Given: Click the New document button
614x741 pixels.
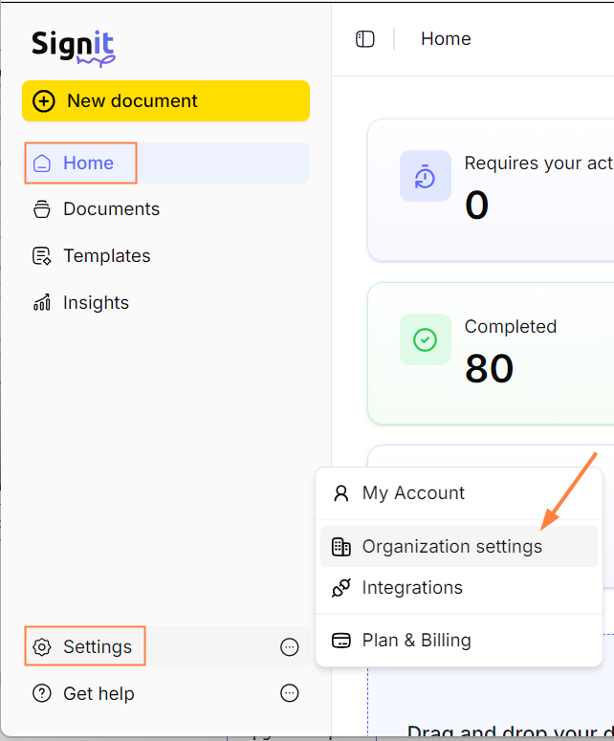Looking at the screenshot, I should point(165,101).
